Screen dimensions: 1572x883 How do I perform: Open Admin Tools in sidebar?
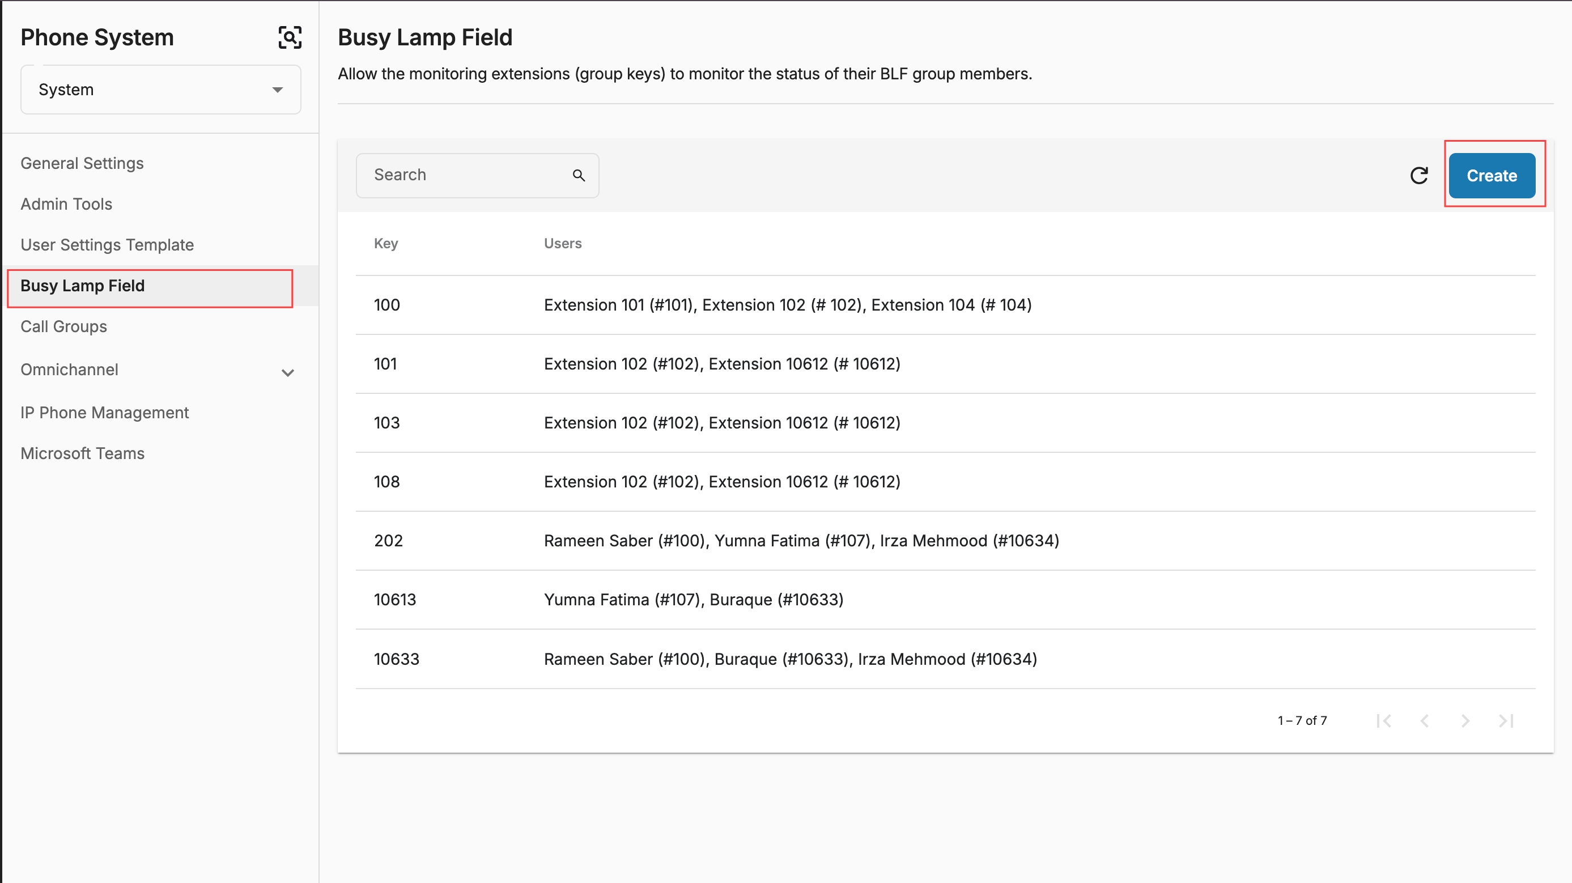(66, 204)
